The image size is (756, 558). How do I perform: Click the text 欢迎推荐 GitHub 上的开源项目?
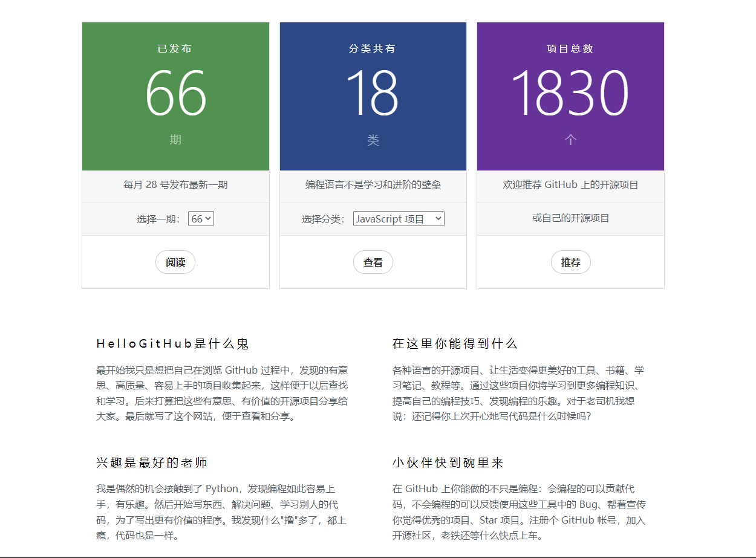click(570, 185)
